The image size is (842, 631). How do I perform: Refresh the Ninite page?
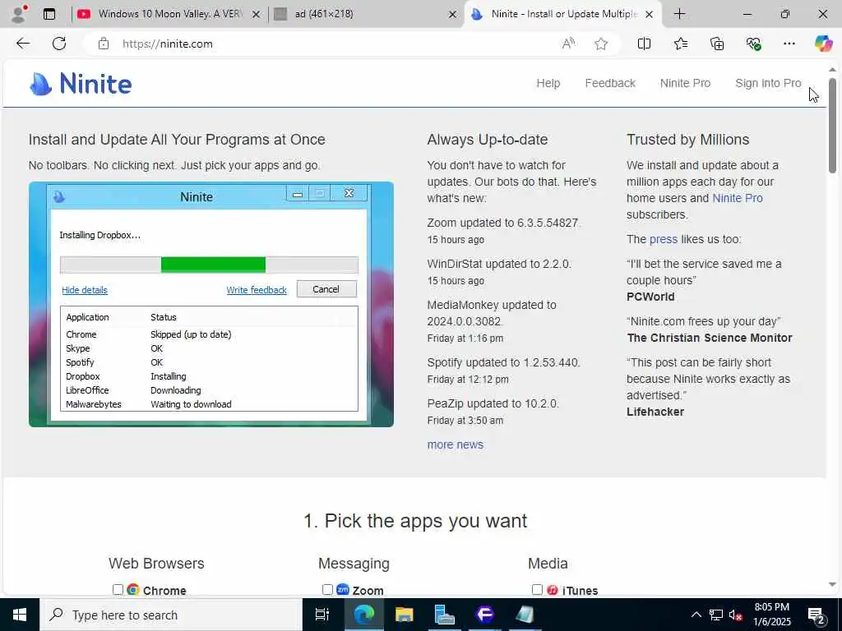[x=59, y=44]
